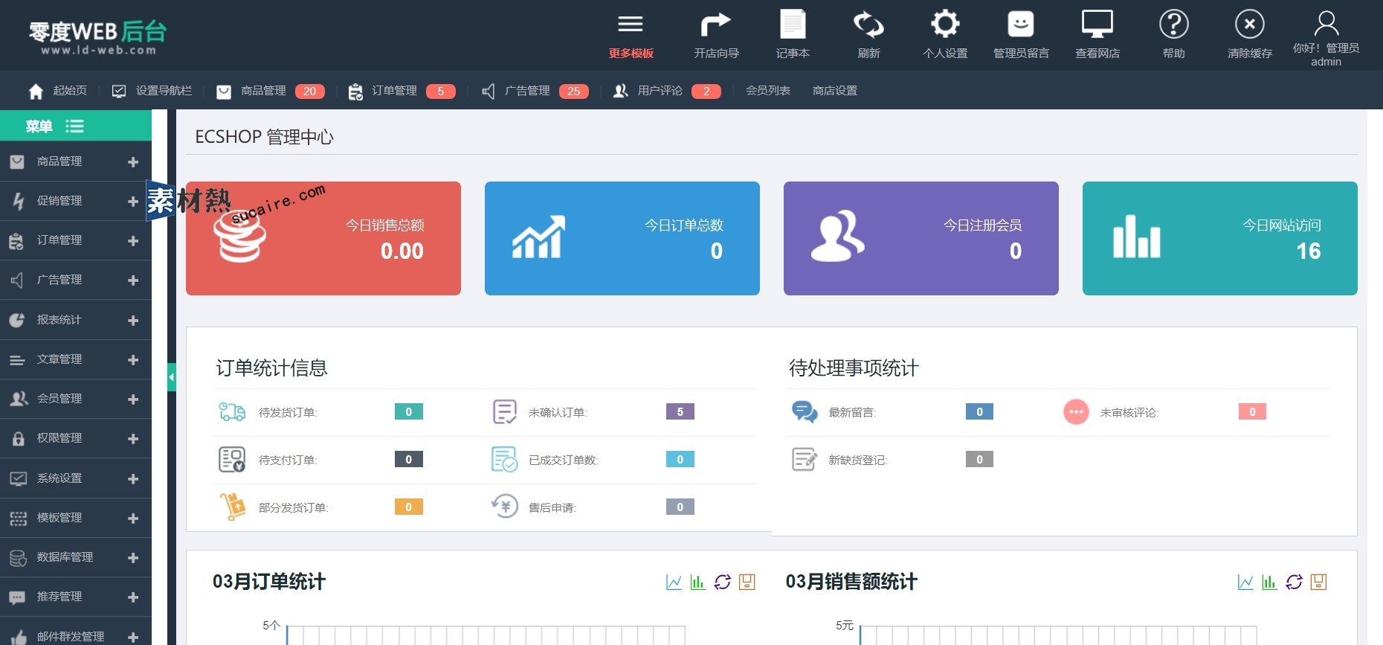Switch 03月销售额统计 chart to line view
The height and width of the screenshot is (645, 1383).
coord(1245,582)
